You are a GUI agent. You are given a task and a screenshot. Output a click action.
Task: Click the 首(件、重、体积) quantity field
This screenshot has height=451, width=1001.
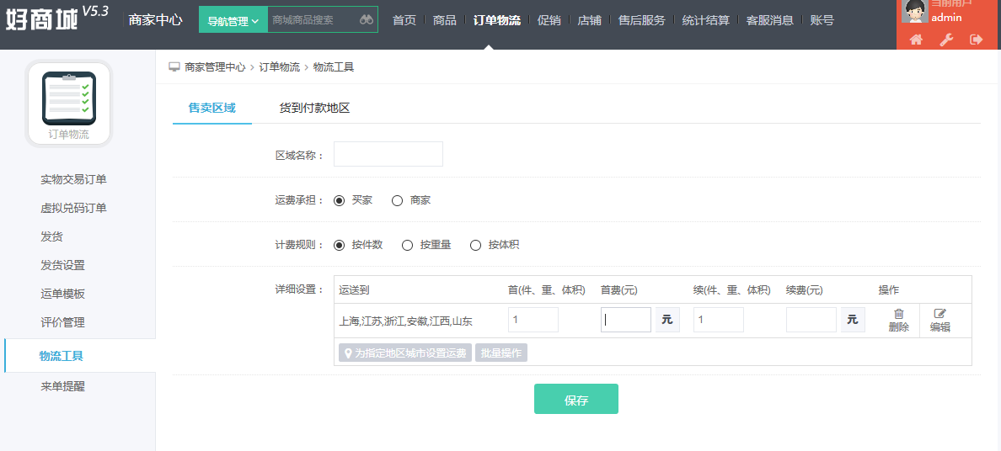[x=533, y=320]
